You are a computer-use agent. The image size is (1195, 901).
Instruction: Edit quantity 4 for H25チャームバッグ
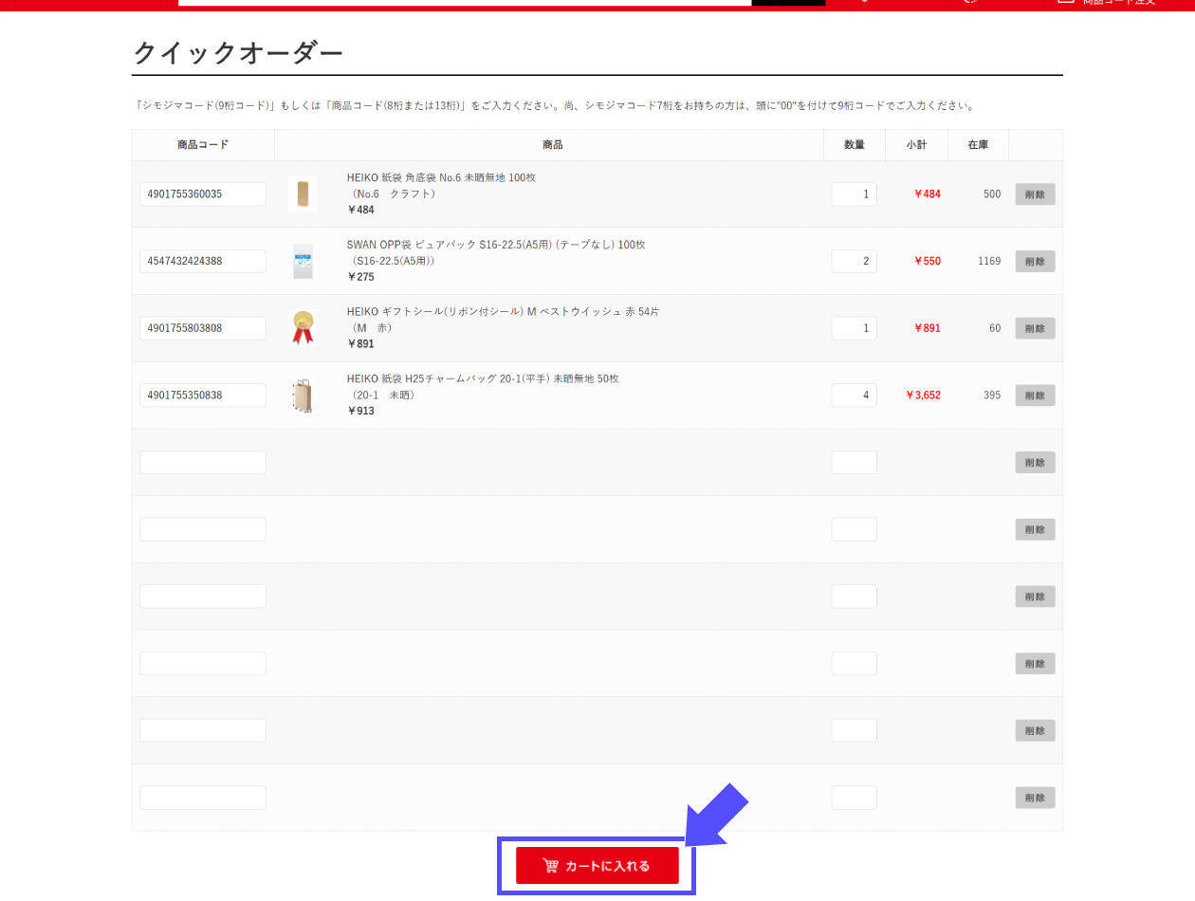tap(854, 395)
